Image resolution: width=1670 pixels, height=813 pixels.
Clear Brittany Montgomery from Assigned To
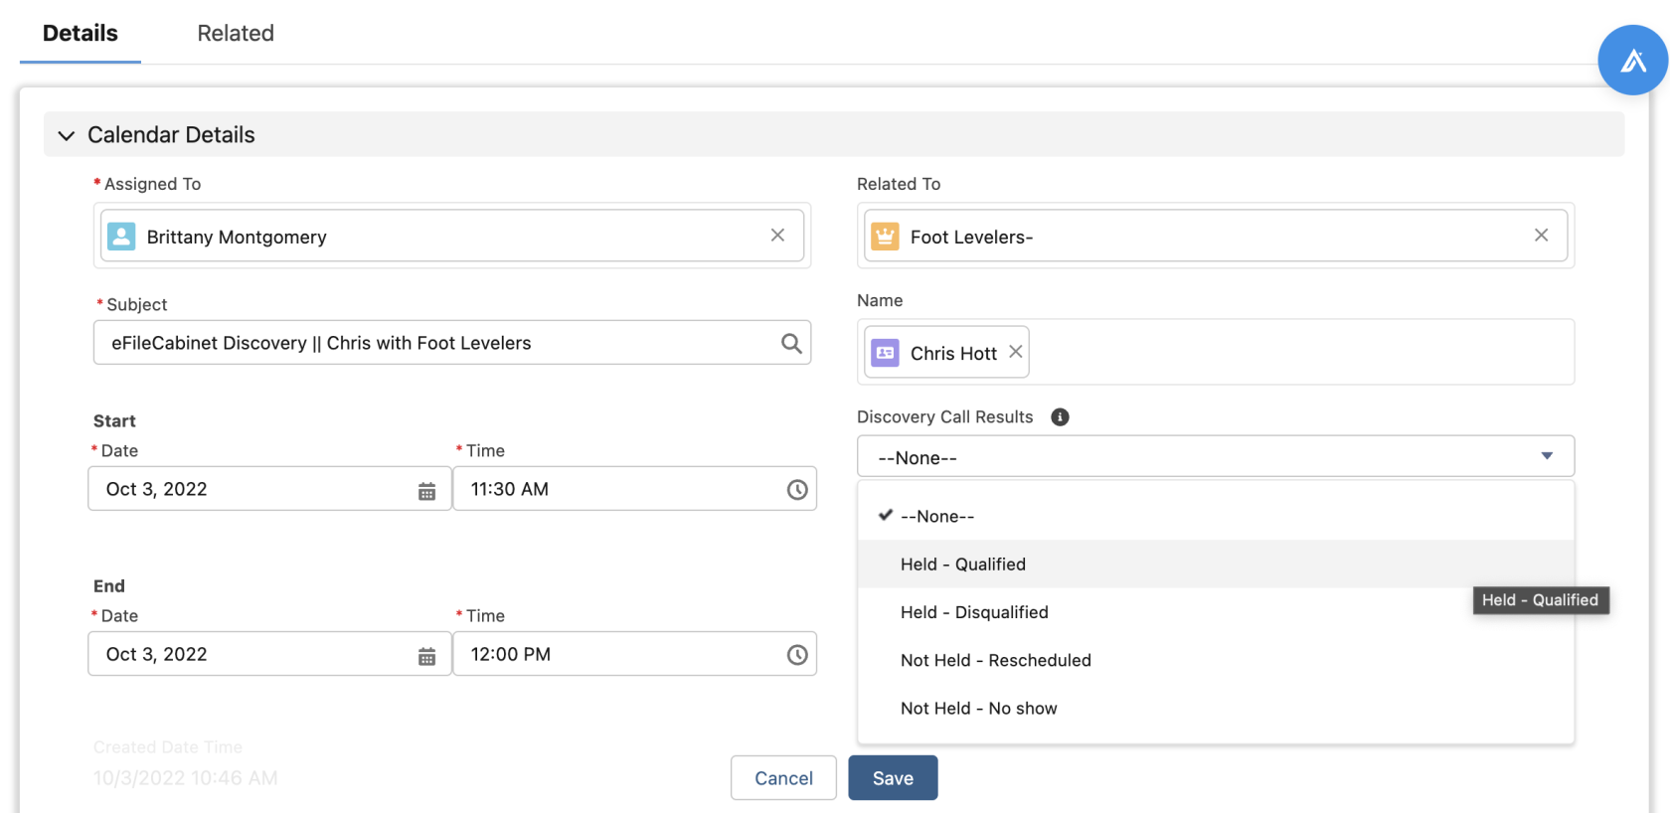[x=777, y=236]
